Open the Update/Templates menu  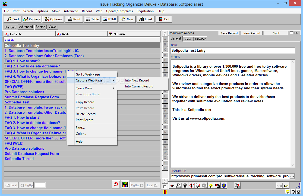click(x=119, y=11)
